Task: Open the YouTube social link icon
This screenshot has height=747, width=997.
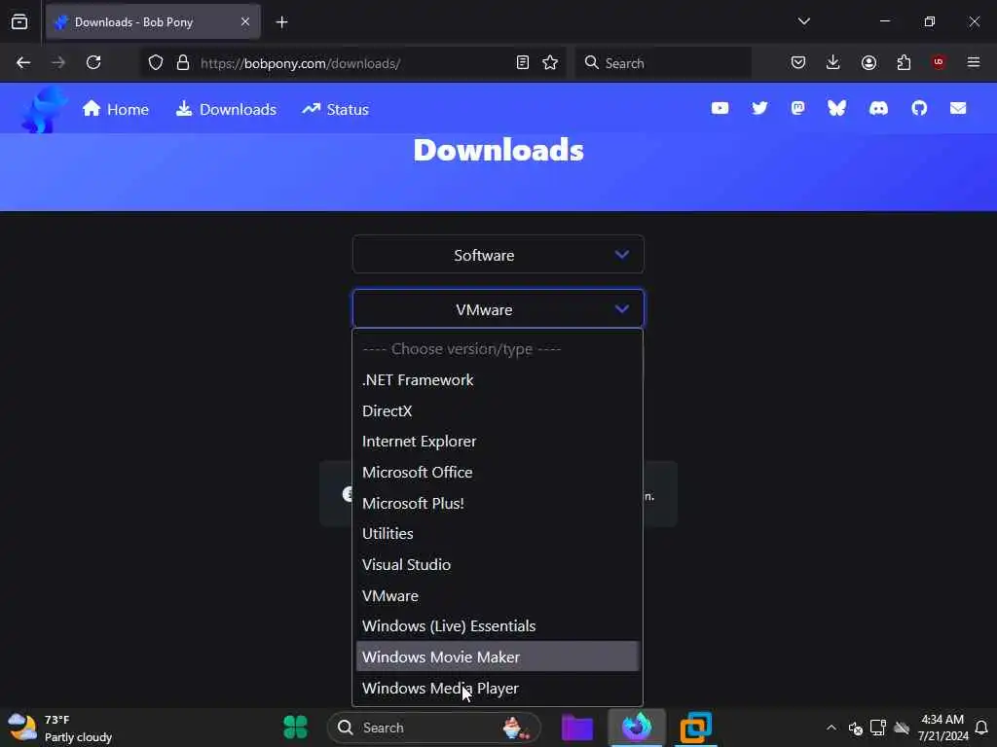Action: pos(720,108)
